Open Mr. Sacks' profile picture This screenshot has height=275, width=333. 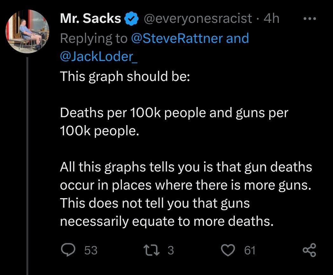pos(27,31)
